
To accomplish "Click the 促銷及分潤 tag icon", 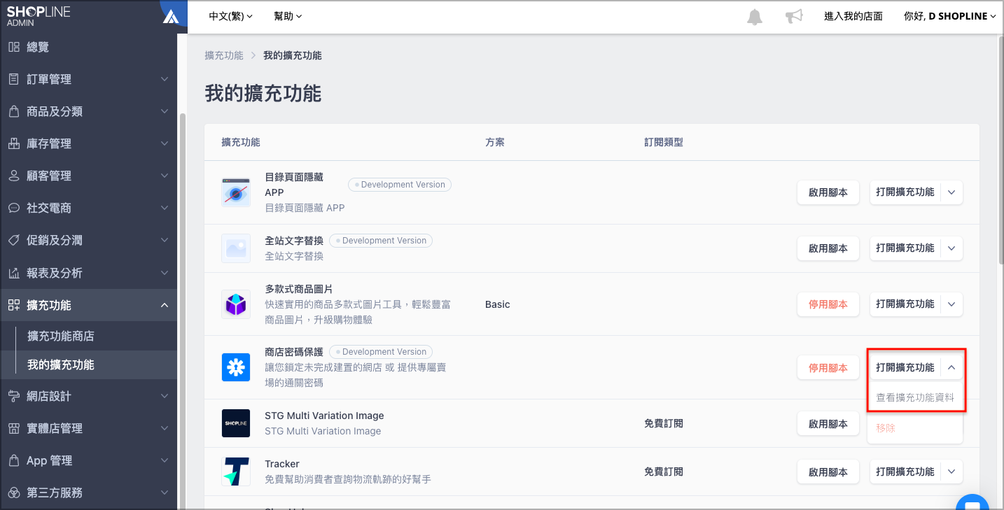I will tap(13, 240).
